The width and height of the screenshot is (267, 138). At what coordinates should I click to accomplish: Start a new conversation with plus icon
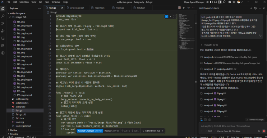click(251, 8)
